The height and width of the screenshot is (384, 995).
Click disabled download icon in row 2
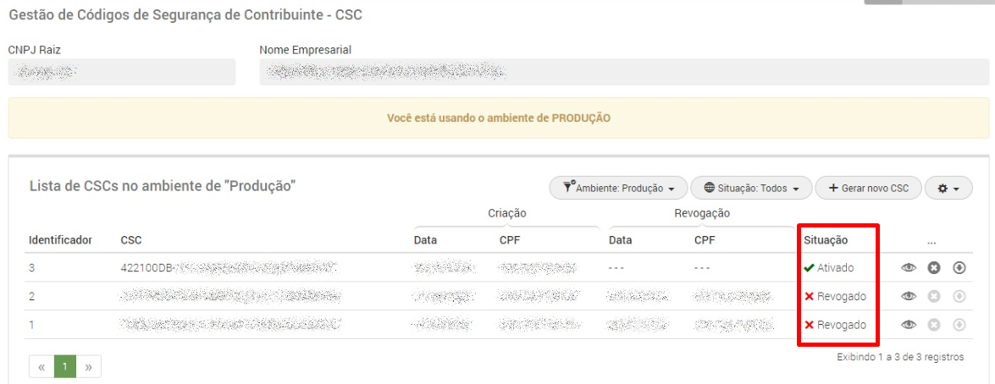coord(959,296)
